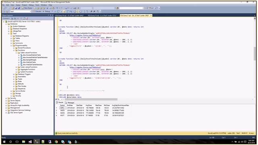Image resolution: width=258 pixels, height=145 pixels.
Task: Click the Execute button
Action: (37, 11)
